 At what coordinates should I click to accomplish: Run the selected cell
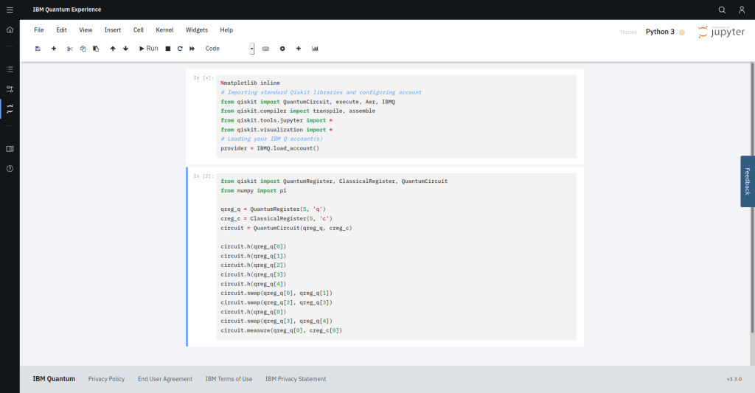(x=148, y=49)
